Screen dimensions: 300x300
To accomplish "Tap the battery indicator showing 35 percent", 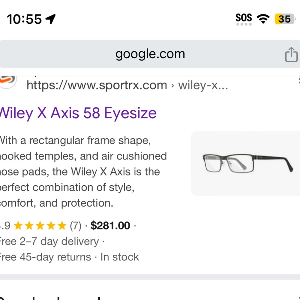I will 283,19.
